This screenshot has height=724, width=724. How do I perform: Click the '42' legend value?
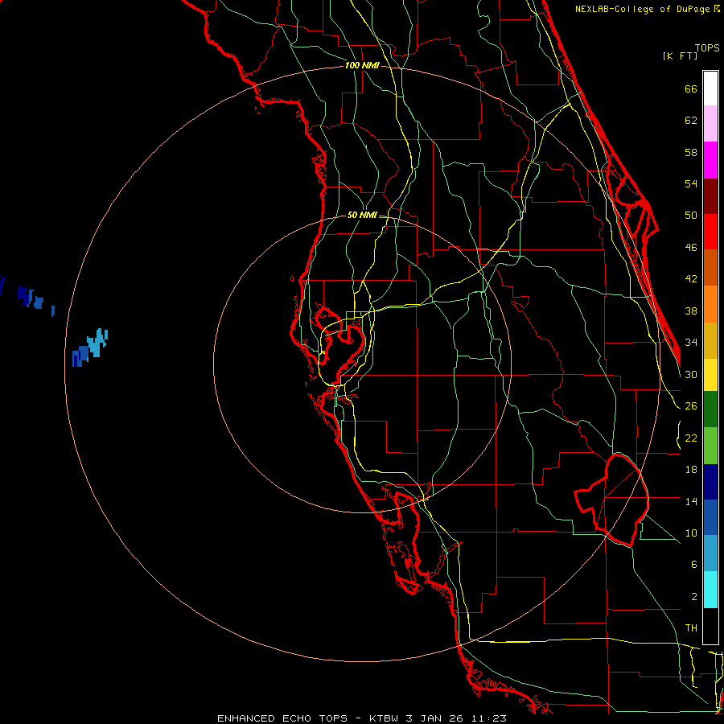click(691, 279)
